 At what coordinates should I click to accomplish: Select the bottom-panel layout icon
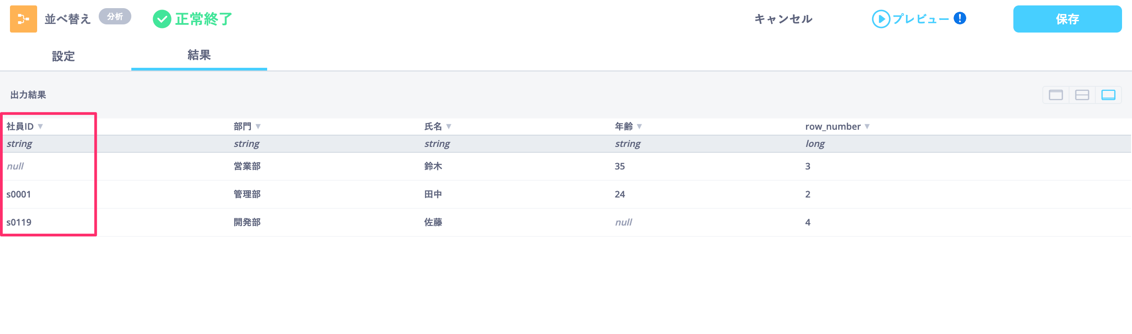click(1108, 95)
